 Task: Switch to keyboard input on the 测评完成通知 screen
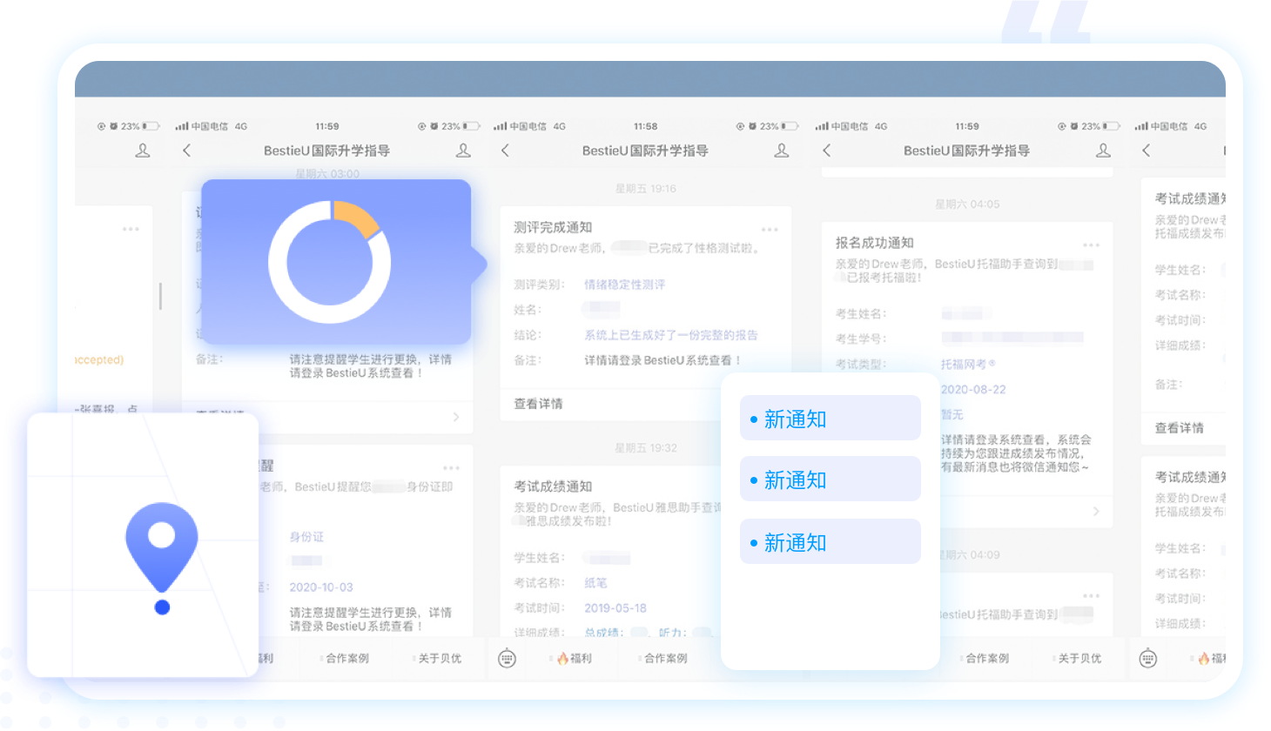point(507,659)
